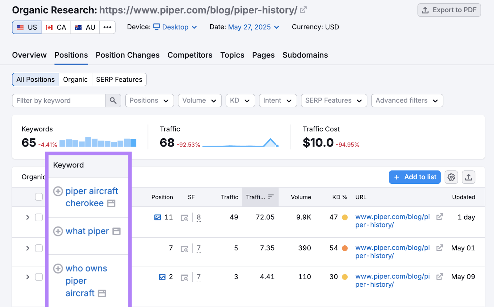Screen dimensions: 494x307
Task: Click the search magnifier in the keyword filter
Action: (113, 100)
